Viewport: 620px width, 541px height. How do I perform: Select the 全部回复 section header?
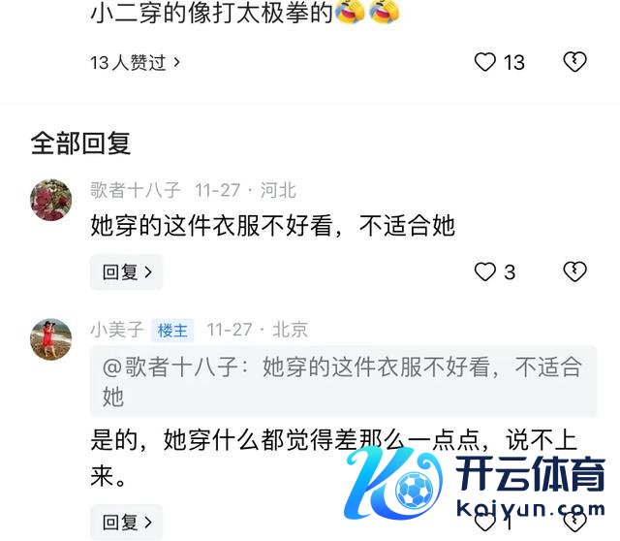coord(80,143)
